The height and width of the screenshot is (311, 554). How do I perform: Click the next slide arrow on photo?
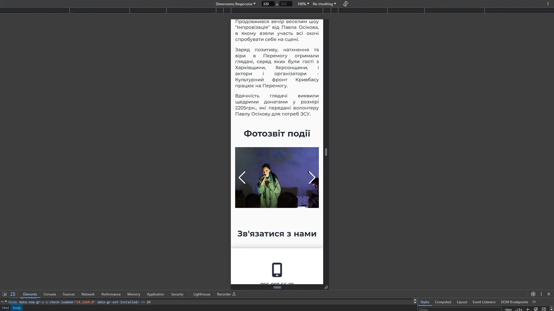[x=312, y=177]
